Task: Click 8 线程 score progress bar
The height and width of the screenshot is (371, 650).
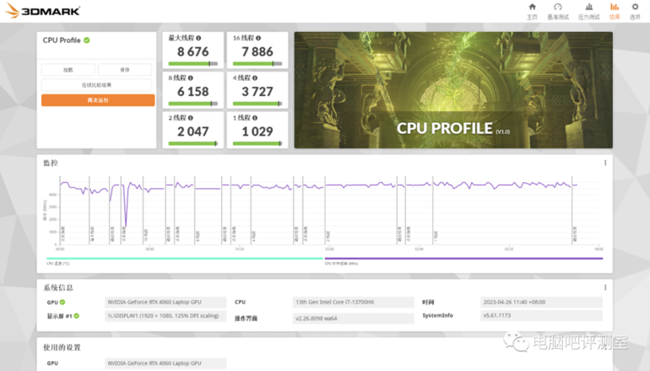Action: tap(193, 103)
